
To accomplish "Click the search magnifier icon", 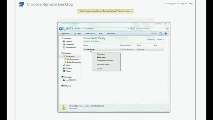I will point(167,29).
